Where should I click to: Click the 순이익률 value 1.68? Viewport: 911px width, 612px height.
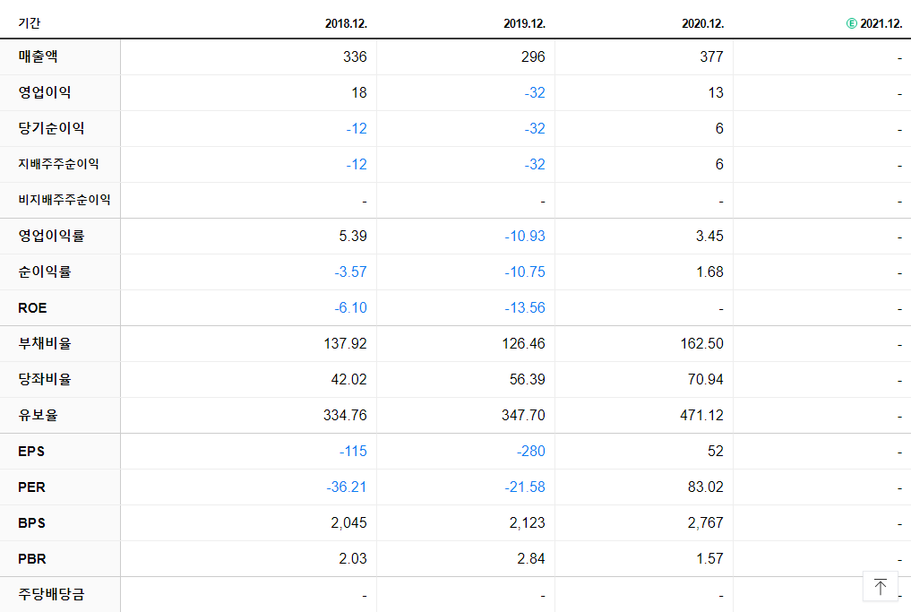pos(709,272)
